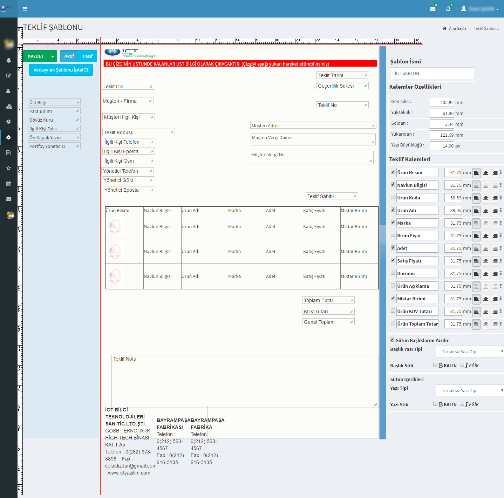Uncheck the Satış Fiyatı column checkbox

point(393,260)
